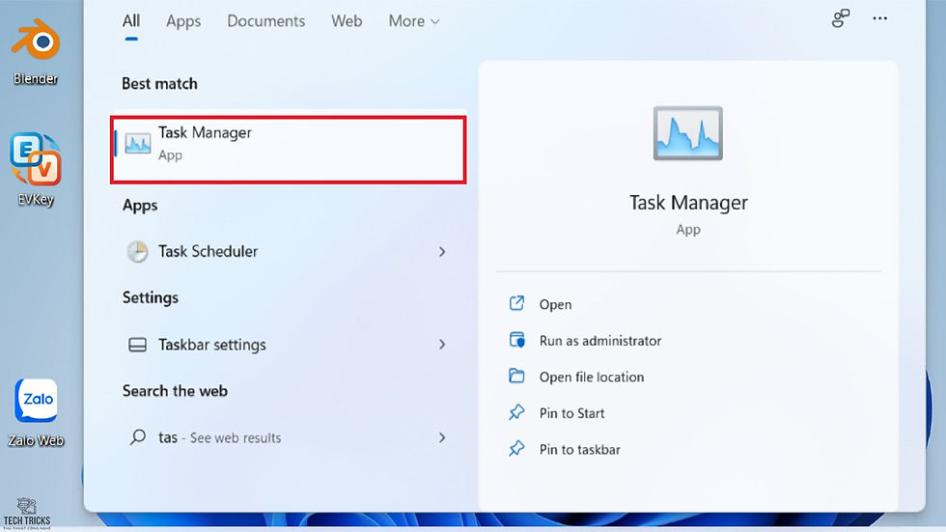Click the Task Manager title in preview pane
Image resolution: width=946 pixels, height=532 pixels.
[x=688, y=203]
